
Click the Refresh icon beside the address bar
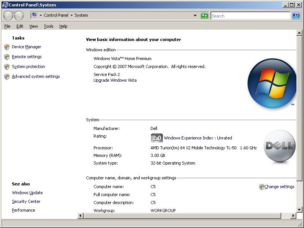tap(204, 16)
